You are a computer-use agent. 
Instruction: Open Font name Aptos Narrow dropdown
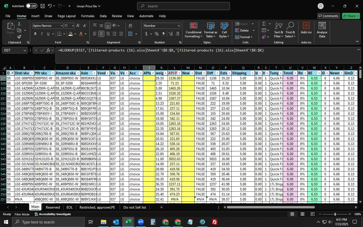(x=61, y=26)
